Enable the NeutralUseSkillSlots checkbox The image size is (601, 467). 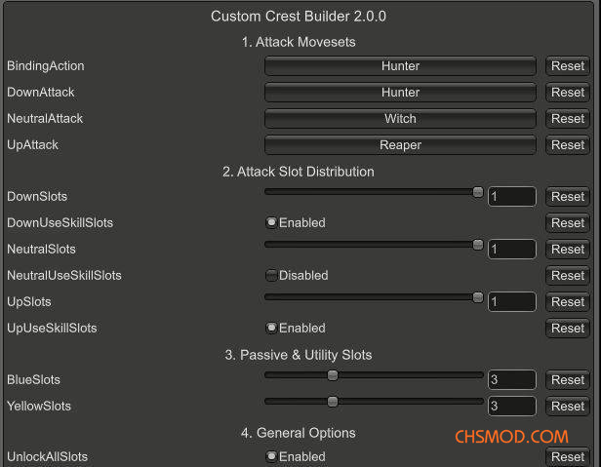pyautogui.click(x=271, y=276)
